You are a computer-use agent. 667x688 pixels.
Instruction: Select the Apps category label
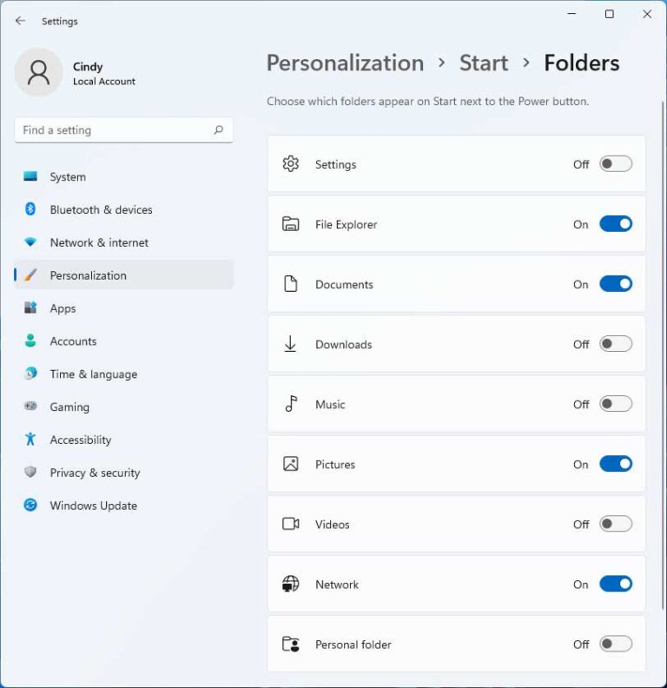63,308
